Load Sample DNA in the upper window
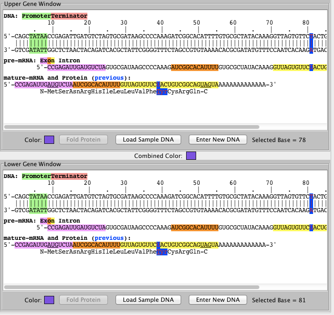Viewport: 334px width, 315px height. [x=148, y=140]
